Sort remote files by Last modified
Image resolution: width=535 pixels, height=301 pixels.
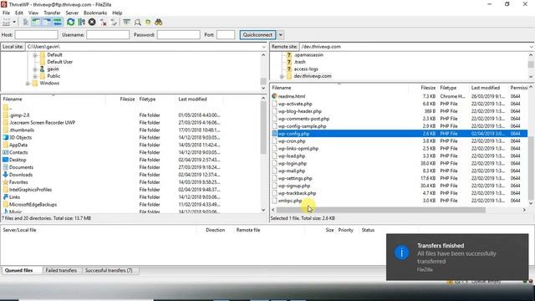coord(485,88)
